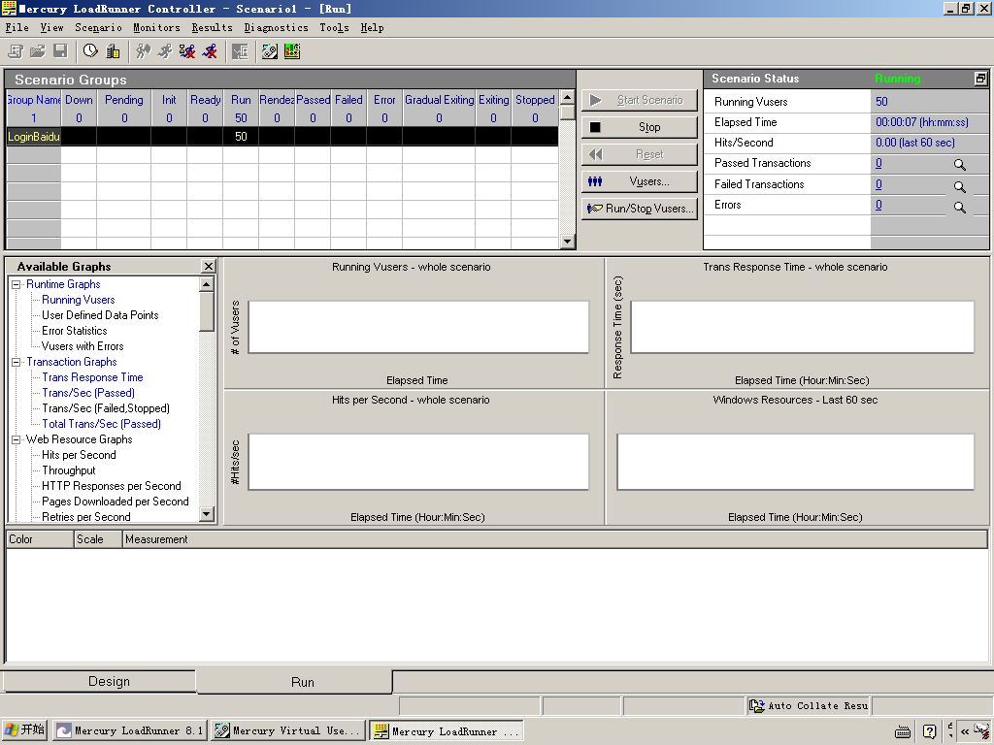Expand hidden tray icons with double chevron
The height and width of the screenshot is (745, 994).
[965, 731]
